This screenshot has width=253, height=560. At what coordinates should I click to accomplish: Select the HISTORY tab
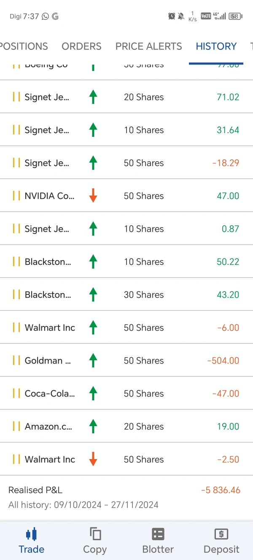click(x=216, y=46)
